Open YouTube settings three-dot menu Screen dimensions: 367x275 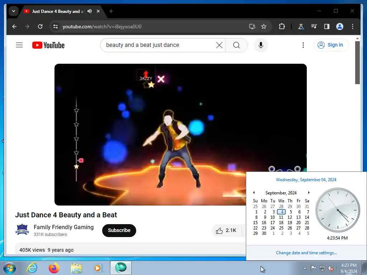(303, 45)
